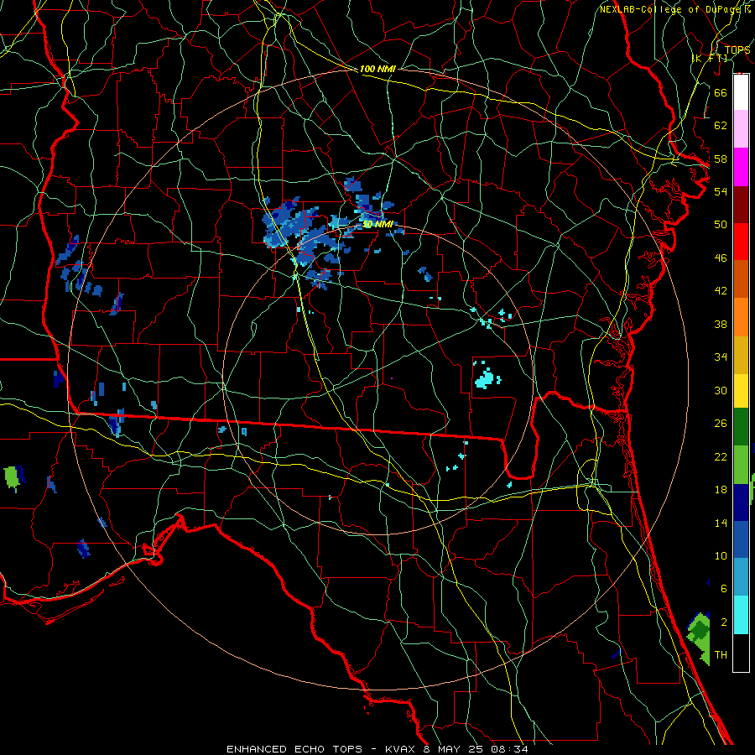755x755 pixels.
Task: Click the light green legend swatch
Action: (x=741, y=465)
